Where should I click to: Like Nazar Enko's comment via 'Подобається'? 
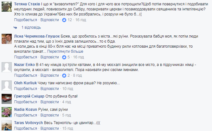26,75
